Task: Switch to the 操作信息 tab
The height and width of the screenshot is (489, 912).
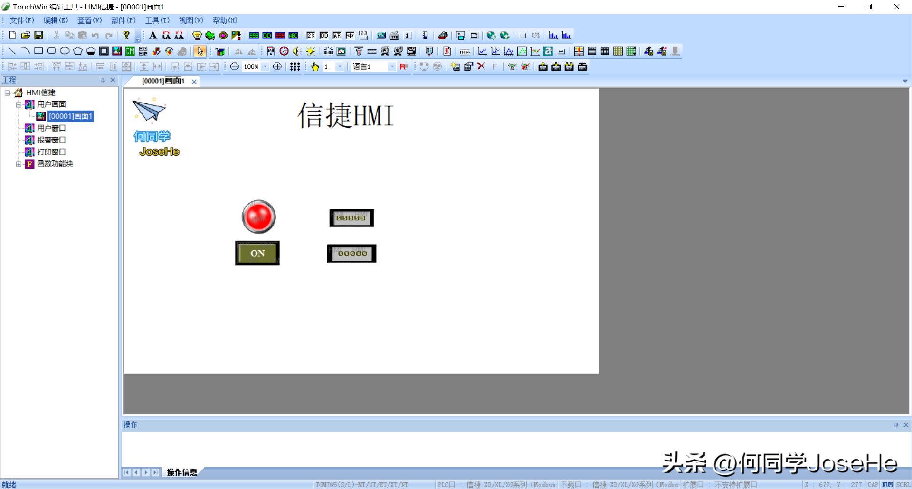Action: point(181,472)
